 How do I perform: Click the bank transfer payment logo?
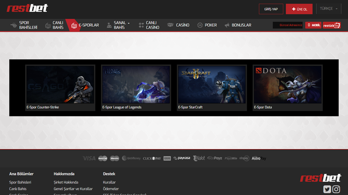point(167,158)
